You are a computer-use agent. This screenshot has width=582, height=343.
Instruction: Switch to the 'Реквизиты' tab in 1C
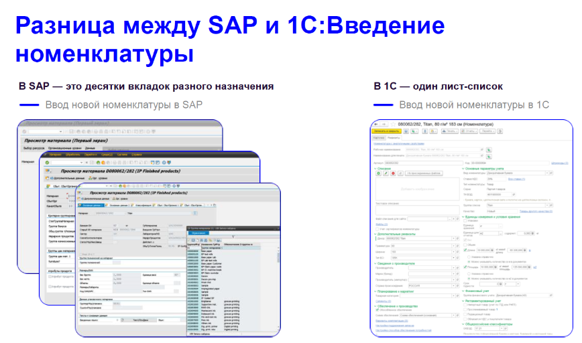pos(394,137)
